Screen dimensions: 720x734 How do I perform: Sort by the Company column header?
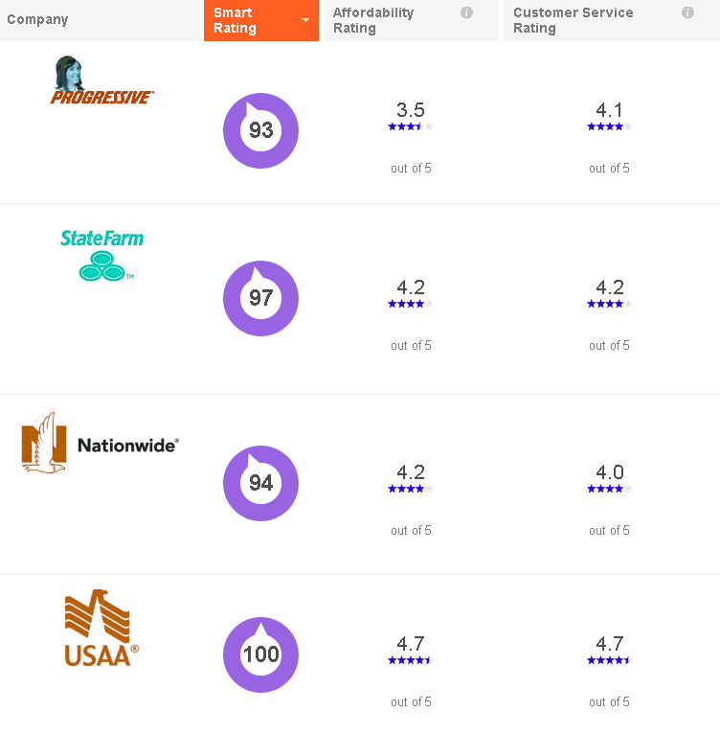(38, 20)
